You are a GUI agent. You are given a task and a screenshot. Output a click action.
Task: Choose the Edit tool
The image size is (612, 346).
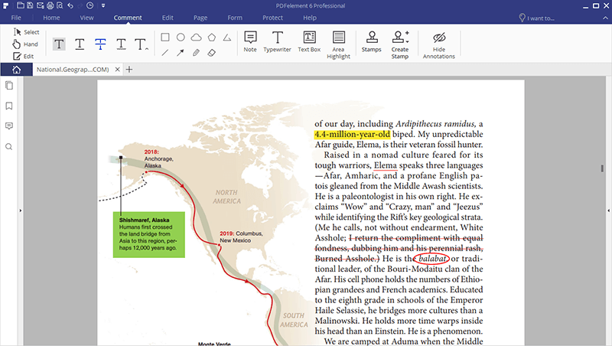pos(24,56)
